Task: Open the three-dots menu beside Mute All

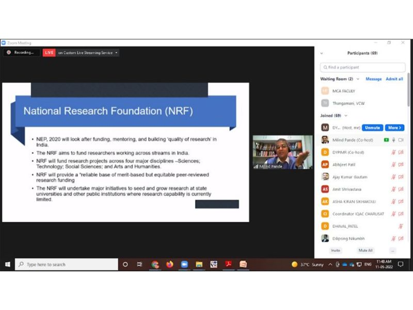Action: pyautogui.click(x=392, y=250)
